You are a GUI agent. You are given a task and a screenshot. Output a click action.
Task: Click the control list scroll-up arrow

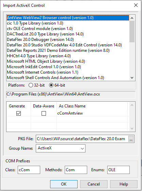[x=132, y=18]
